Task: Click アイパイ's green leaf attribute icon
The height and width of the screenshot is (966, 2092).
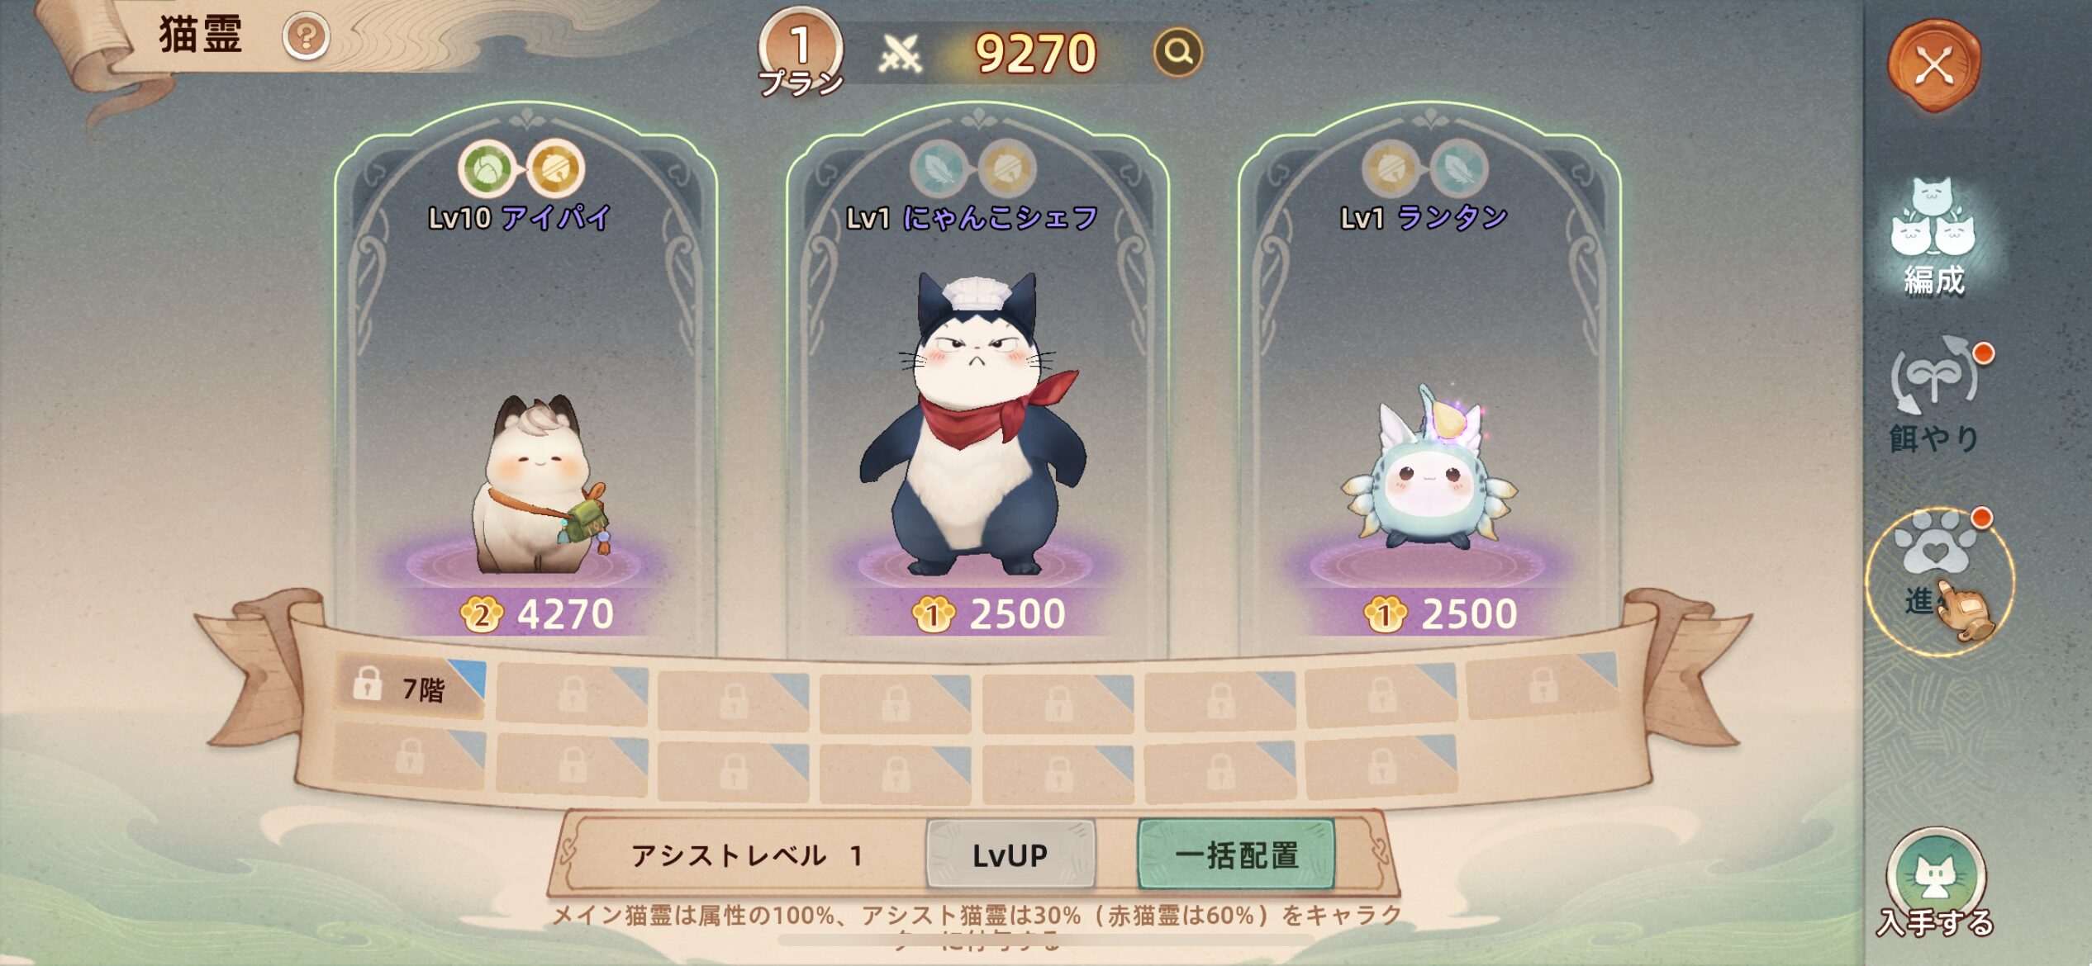Action: pyautogui.click(x=487, y=168)
